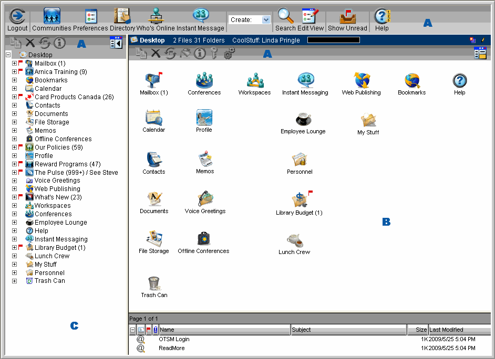Click the Subject column header
The image size is (495, 359).
[x=348, y=330]
